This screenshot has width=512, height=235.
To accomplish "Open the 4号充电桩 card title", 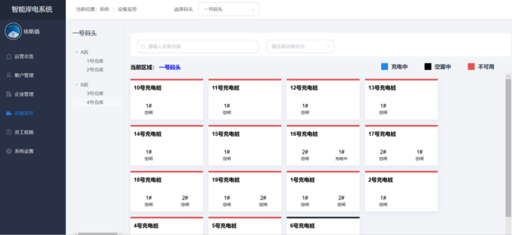I will [146, 226].
